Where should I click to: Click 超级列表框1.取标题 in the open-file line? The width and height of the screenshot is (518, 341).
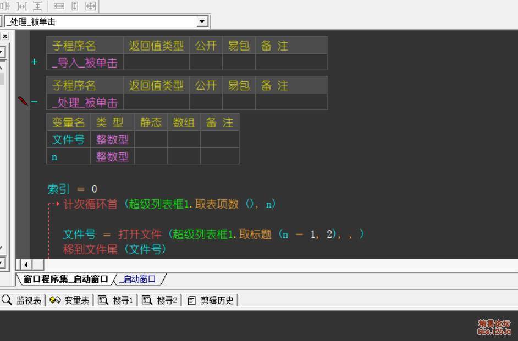pos(222,234)
